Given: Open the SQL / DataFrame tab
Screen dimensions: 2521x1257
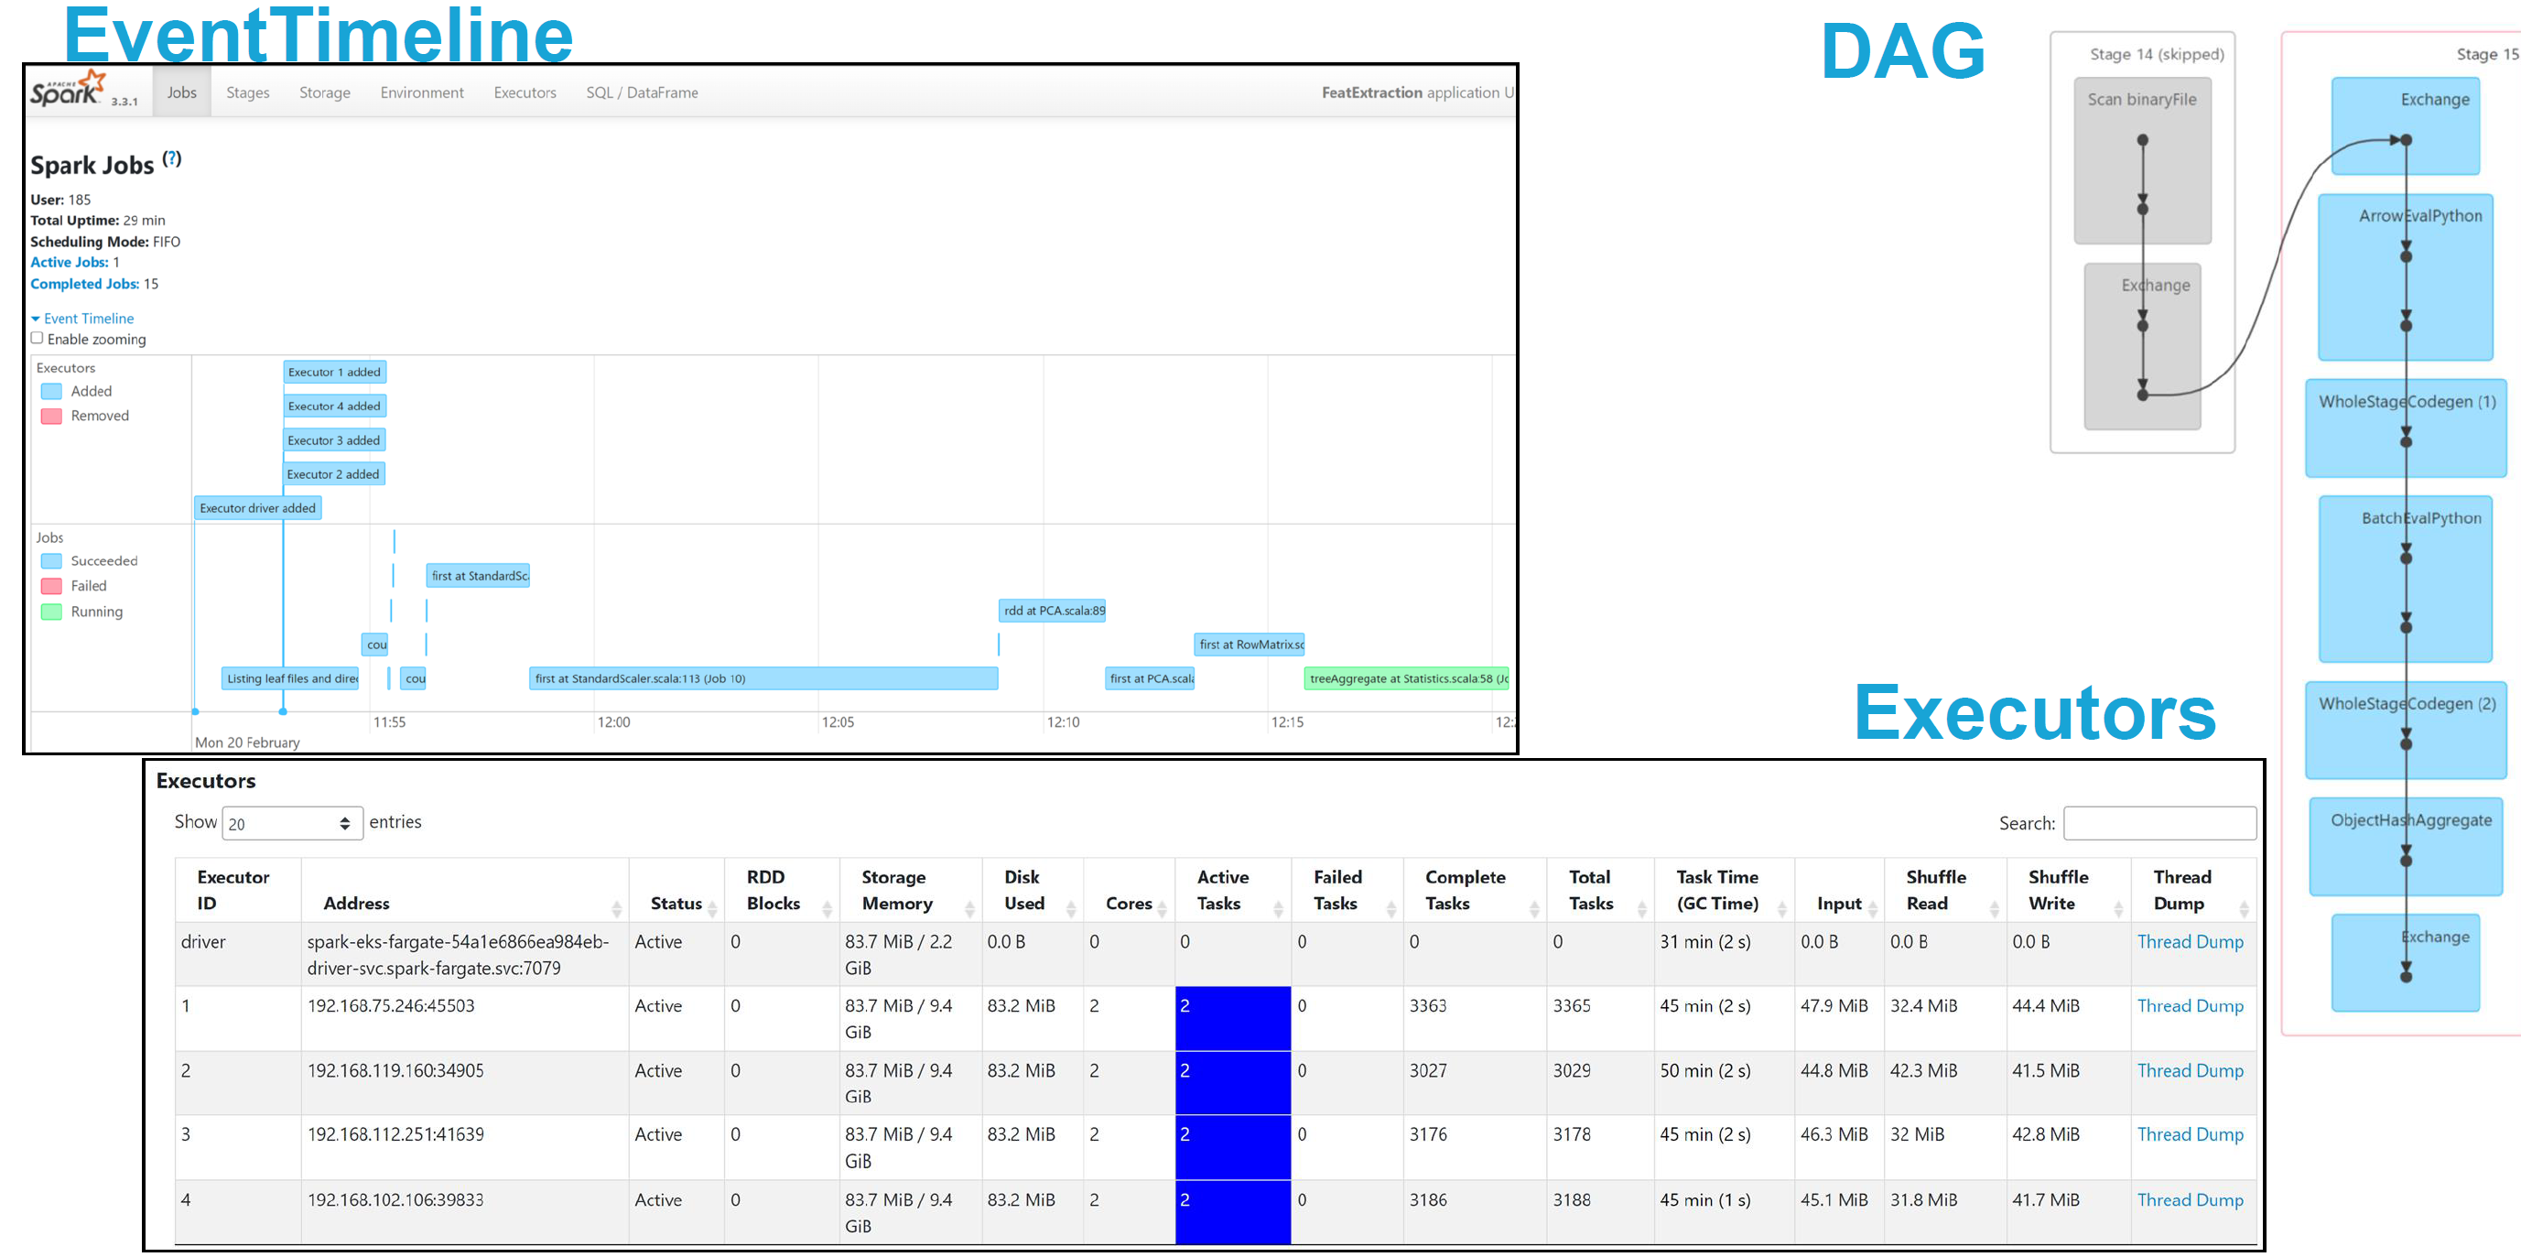Looking at the screenshot, I should tap(642, 93).
